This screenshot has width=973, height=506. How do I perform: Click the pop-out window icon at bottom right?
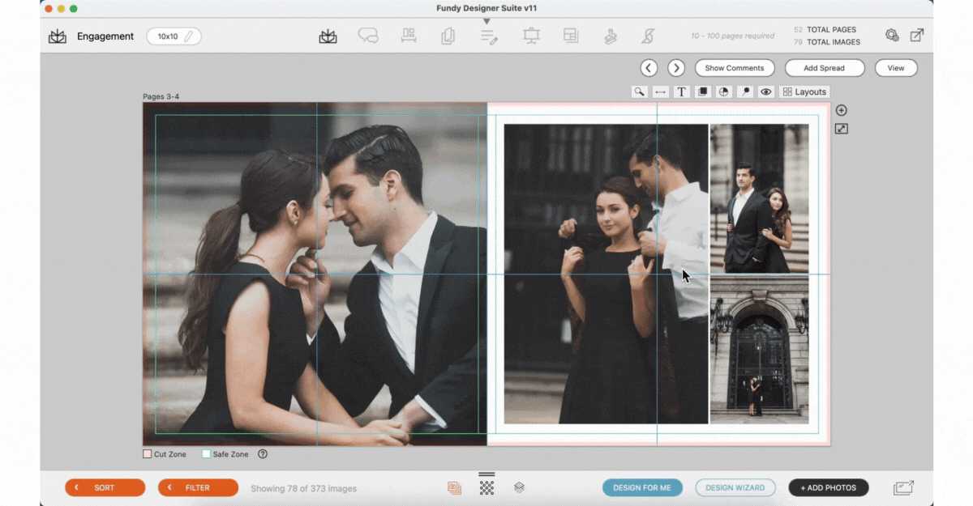pyautogui.click(x=903, y=487)
